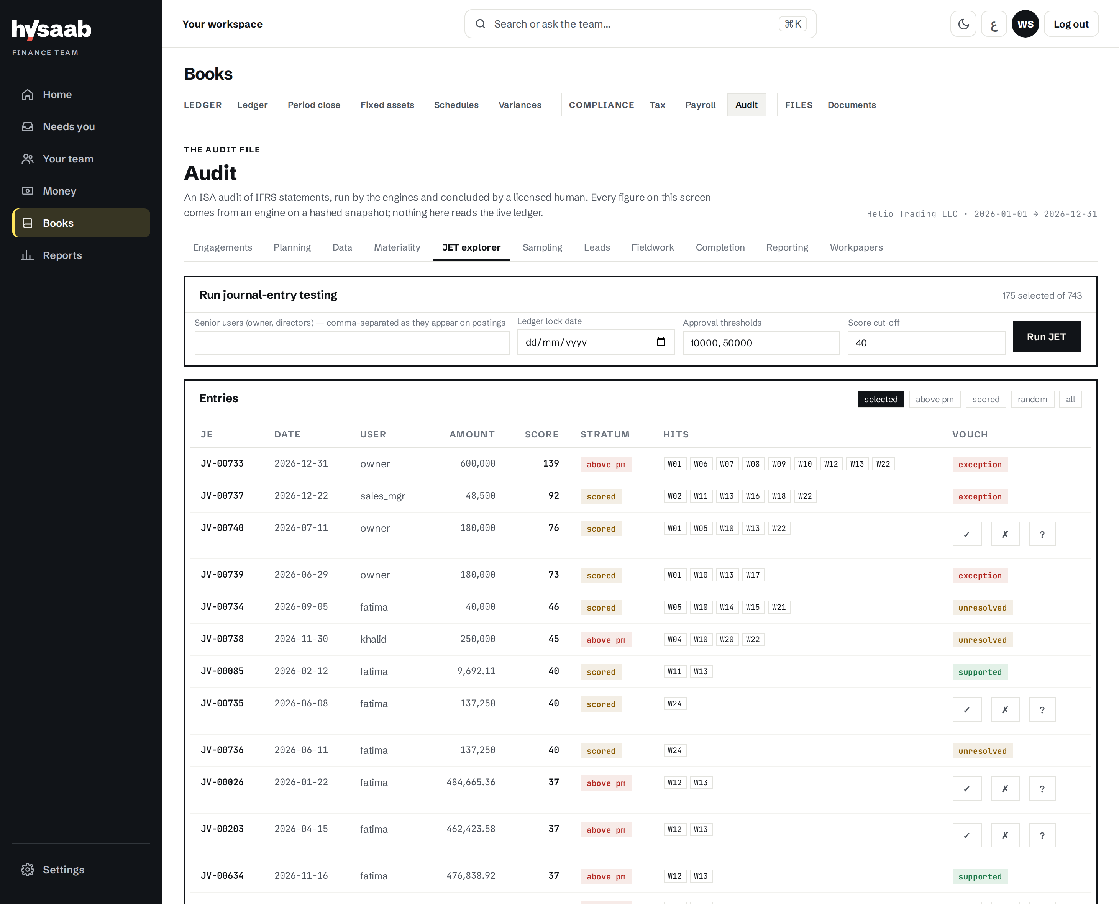
Task: Click the supported badge on JV-00085
Action: [x=980, y=672]
